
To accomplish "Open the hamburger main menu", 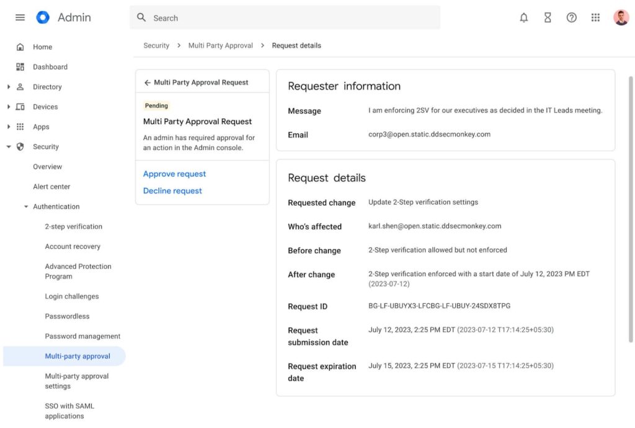I will (20, 17).
